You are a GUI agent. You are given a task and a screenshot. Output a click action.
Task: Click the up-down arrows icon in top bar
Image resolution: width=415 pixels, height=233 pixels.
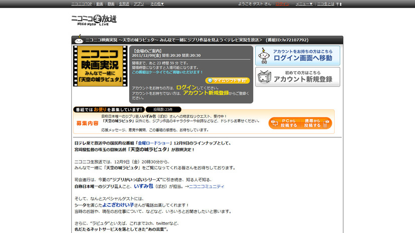339,4
